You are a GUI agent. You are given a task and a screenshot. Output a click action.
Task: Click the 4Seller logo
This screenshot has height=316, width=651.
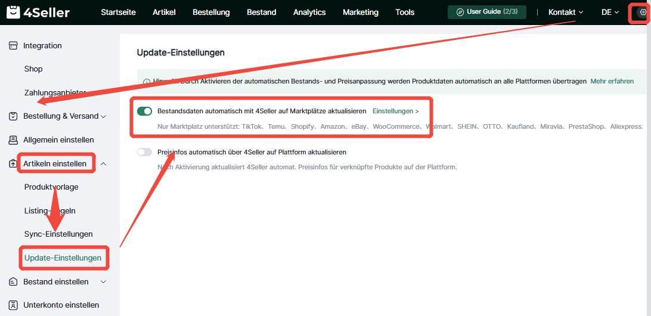38,13
